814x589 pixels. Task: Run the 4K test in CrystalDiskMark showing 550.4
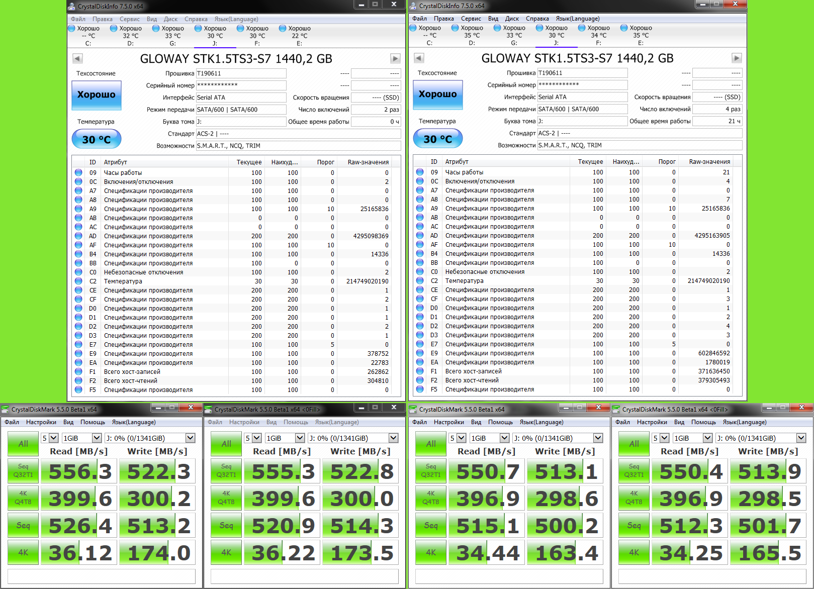[x=634, y=552]
